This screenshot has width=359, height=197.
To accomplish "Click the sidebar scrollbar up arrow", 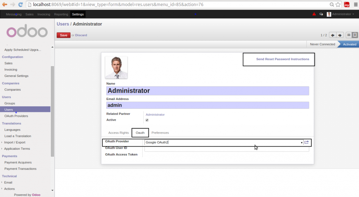I will coord(53,47).
